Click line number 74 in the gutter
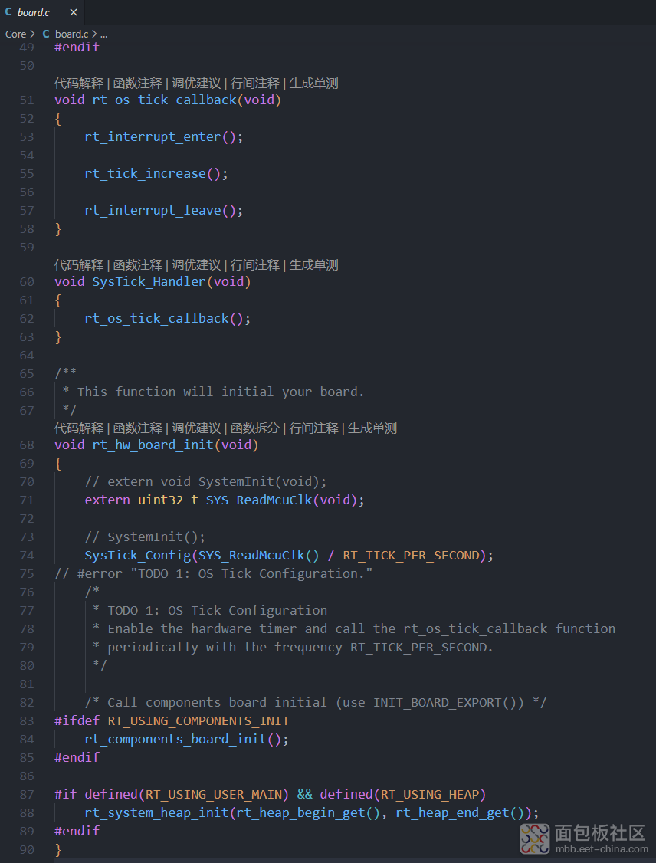Image resolution: width=656 pixels, height=863 pixels. point(26,556)
